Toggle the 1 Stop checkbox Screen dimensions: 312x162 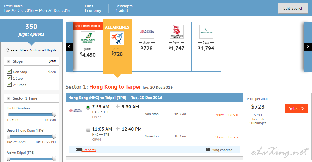tap(9, 78)
